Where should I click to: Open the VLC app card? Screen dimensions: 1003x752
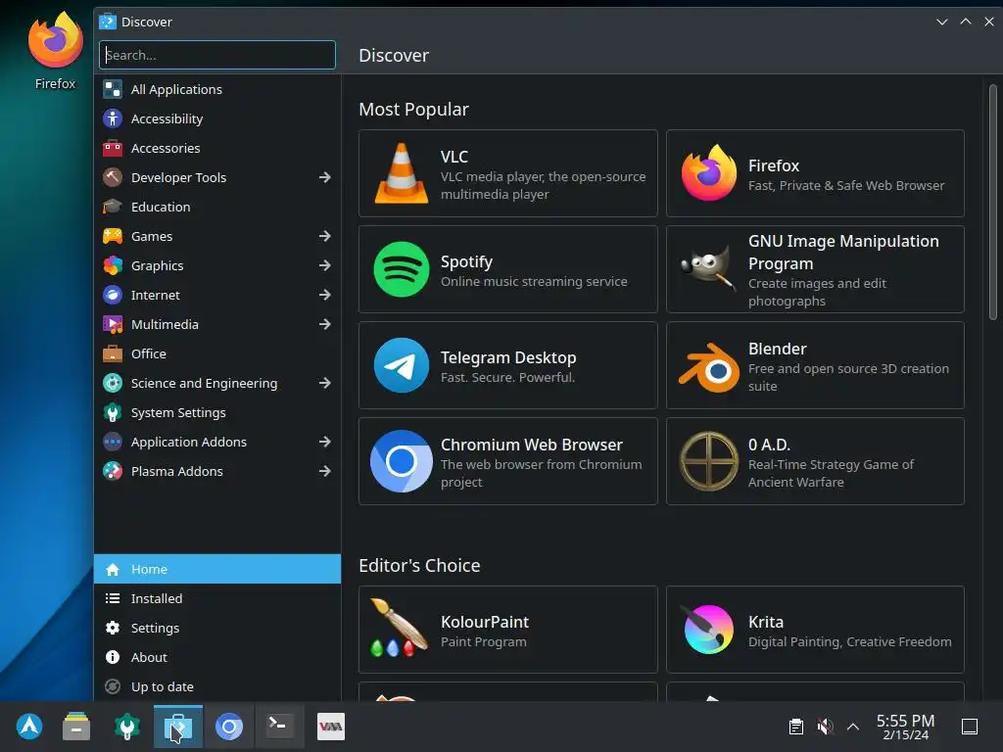(508, 173)
